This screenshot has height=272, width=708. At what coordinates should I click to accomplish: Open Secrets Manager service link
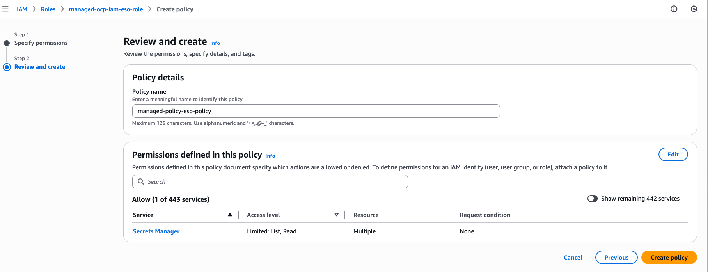pos(156,231)
